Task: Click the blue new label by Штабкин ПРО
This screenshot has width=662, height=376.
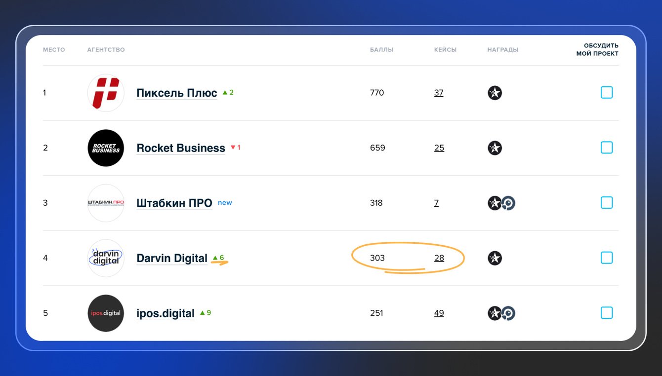Action: (225, 203)
